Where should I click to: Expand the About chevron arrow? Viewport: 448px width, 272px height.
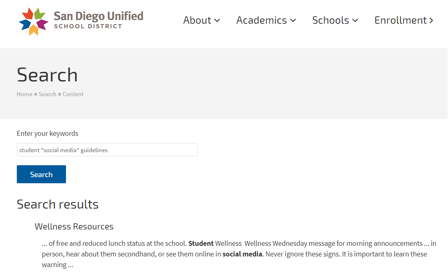click(217, 20)
